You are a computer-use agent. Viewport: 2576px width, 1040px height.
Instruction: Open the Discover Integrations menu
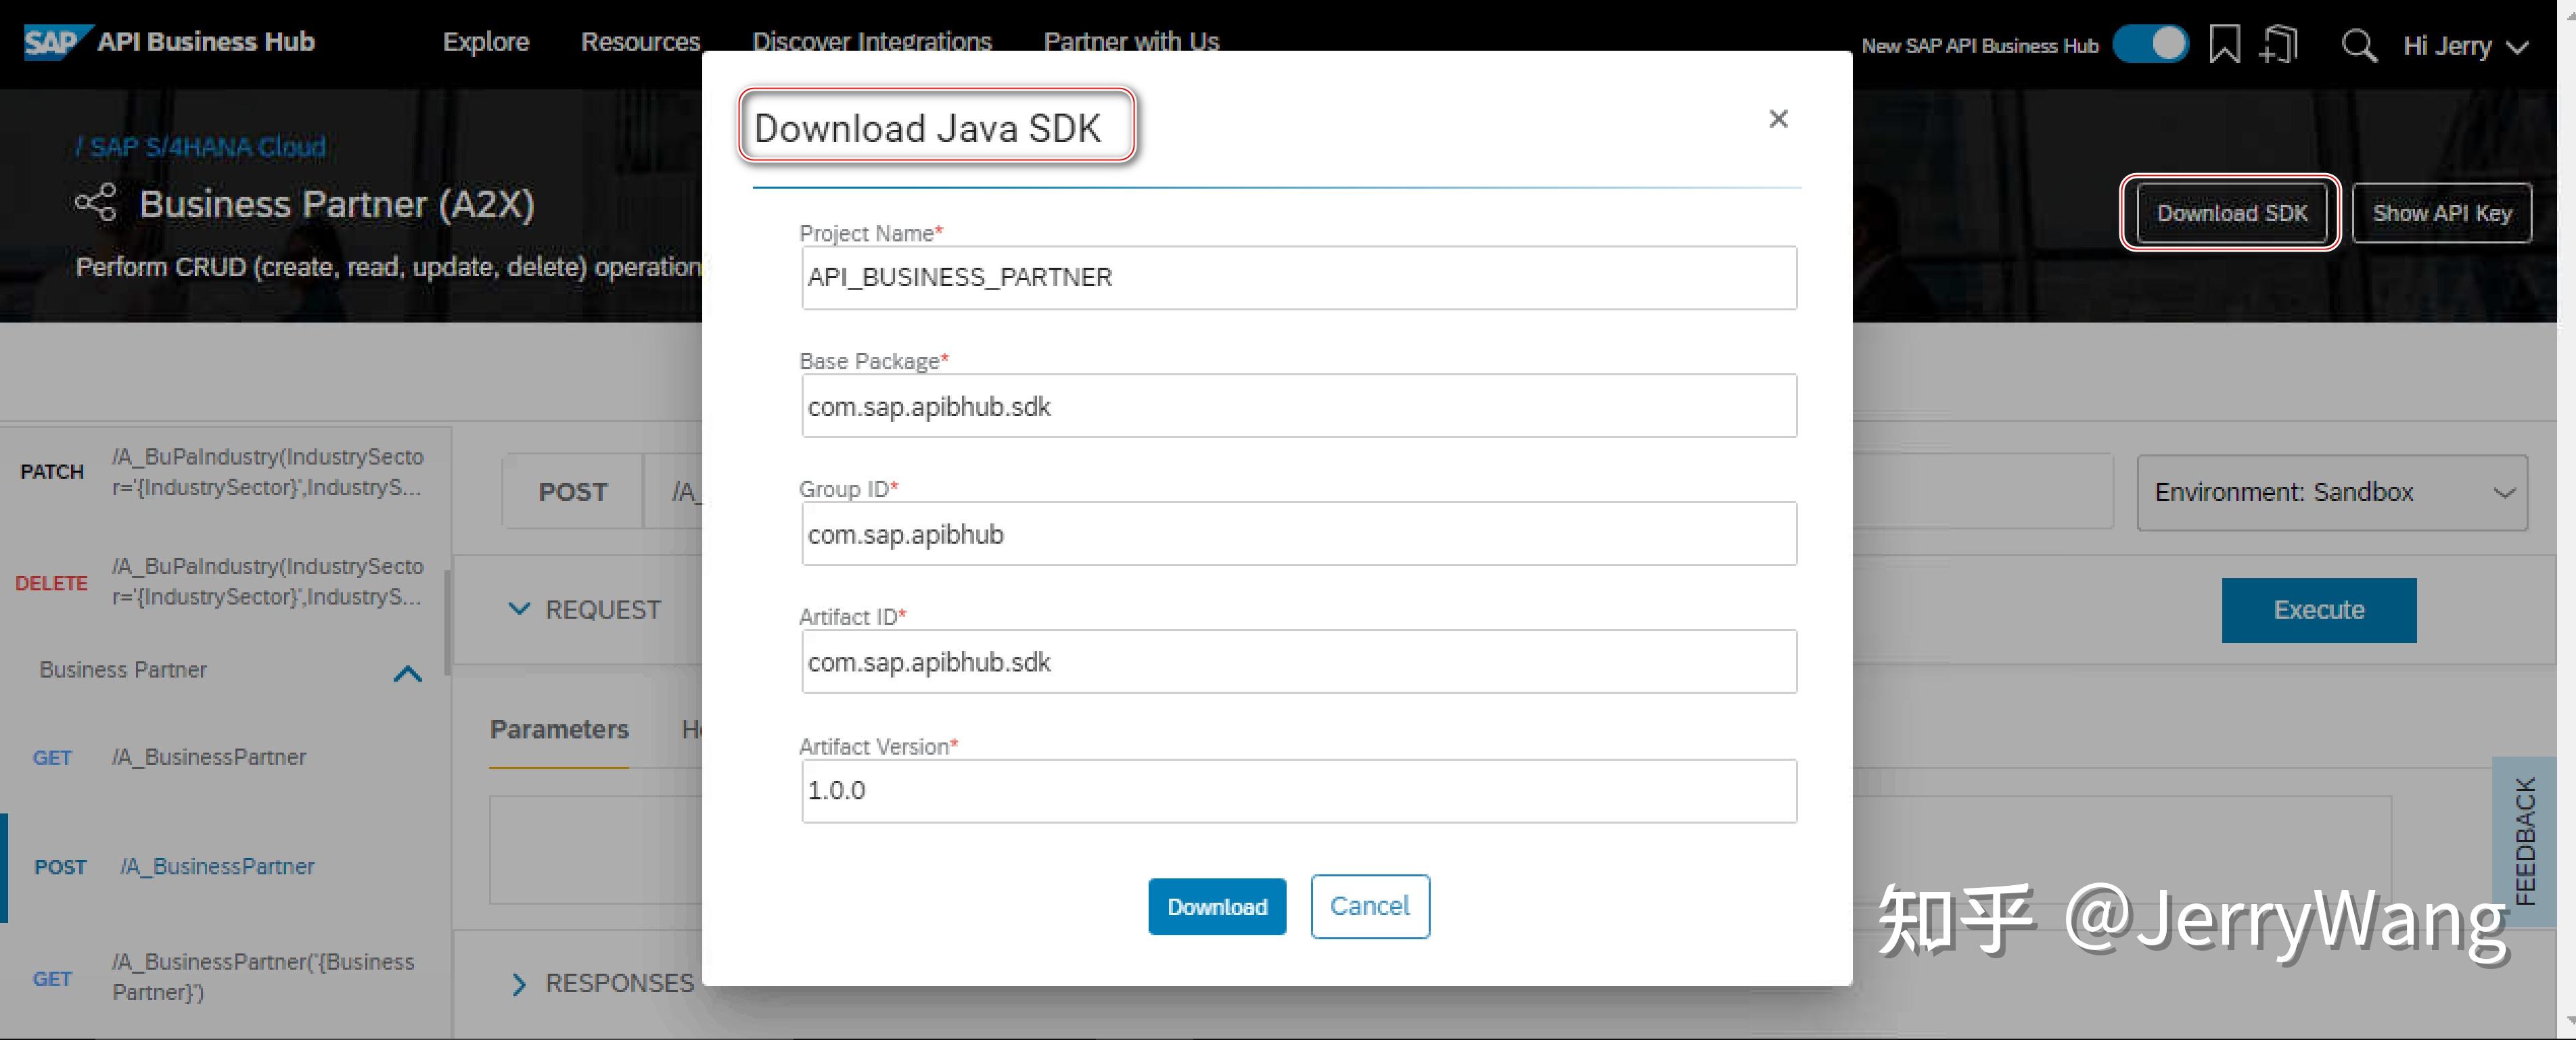coord(871,42)
